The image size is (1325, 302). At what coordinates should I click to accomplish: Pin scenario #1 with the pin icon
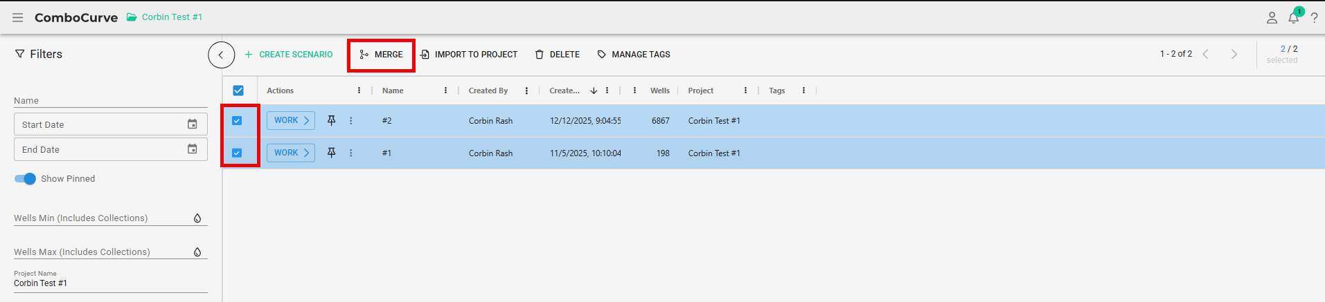[332, 153]
